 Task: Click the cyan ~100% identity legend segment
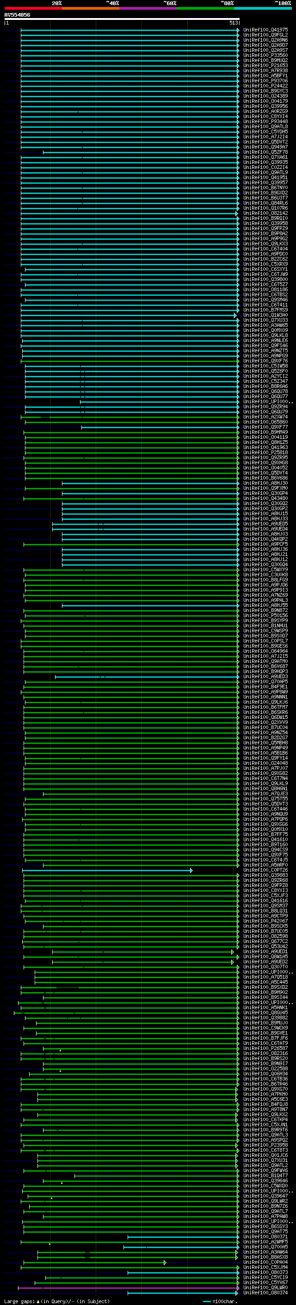pos(263,8)
